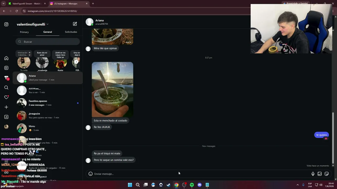Expand the valentinofigurelli account switcher
The image size is (337, 189).
[33, 24]
